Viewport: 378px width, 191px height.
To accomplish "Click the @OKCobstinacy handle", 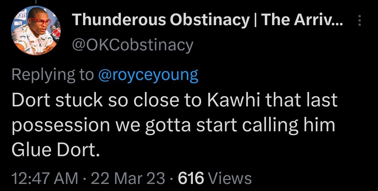I will pos(132,45).
